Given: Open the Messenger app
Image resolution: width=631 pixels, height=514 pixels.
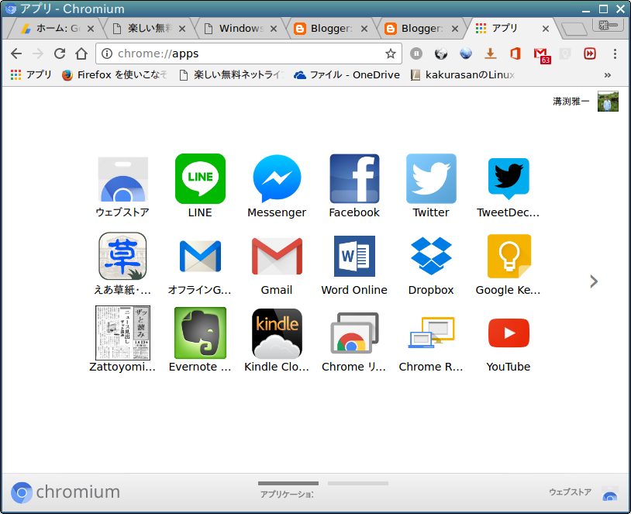Looking at the screenshot, I should pyautogui.click(x=277, y=179).
